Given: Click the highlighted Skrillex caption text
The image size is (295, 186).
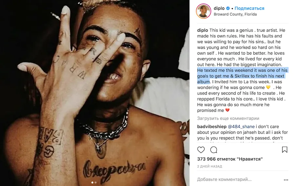Looking at the screenshot, I should point(242,76).
